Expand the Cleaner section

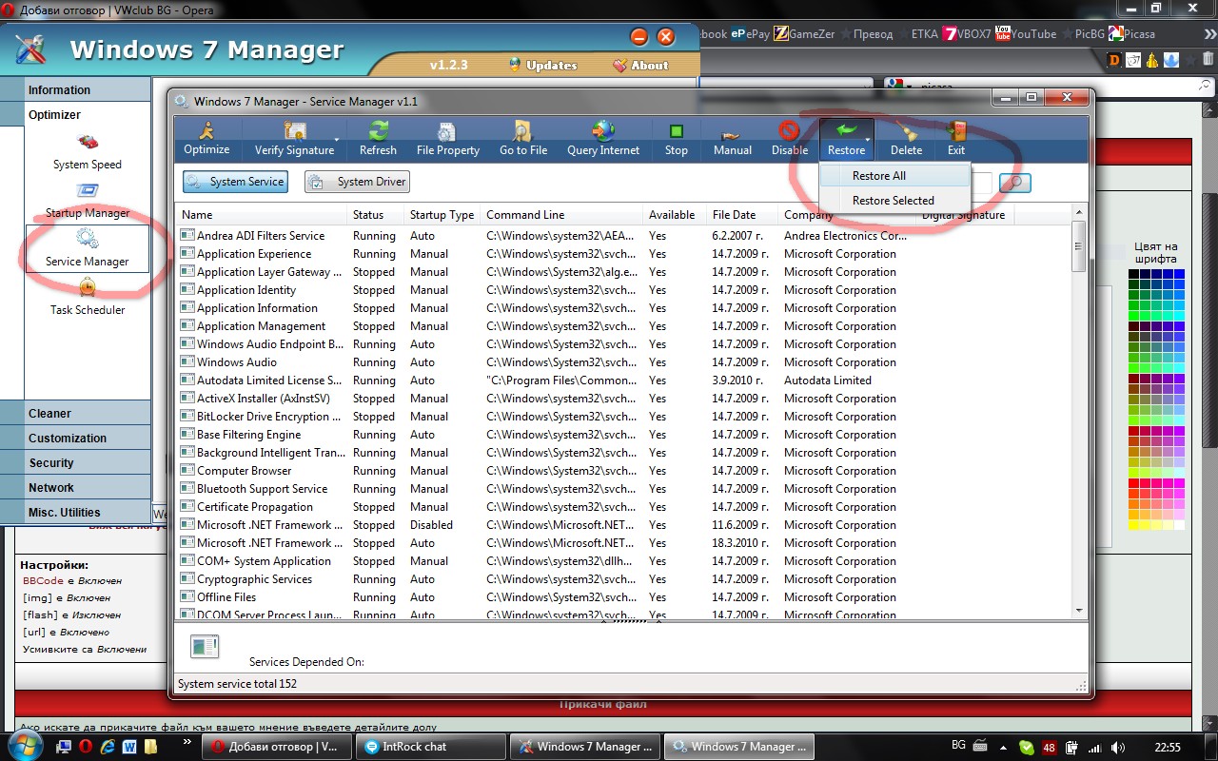click(x=75, y=414)
